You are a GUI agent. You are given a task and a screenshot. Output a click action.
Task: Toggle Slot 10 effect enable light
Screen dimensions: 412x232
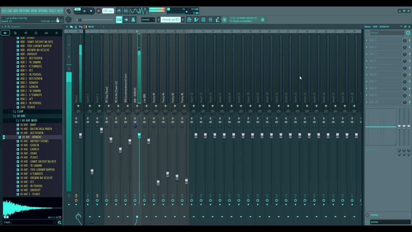410,102
